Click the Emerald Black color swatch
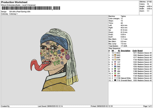The width and height of the screenshot is (153, 108). click(115, 80)
